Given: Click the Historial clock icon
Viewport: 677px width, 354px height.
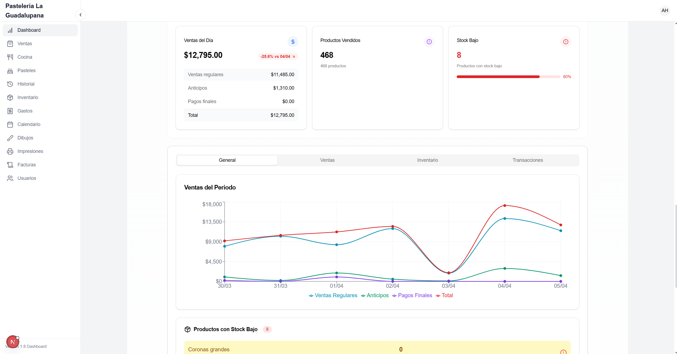Looking at the screenshot, I should coord(10,84).
